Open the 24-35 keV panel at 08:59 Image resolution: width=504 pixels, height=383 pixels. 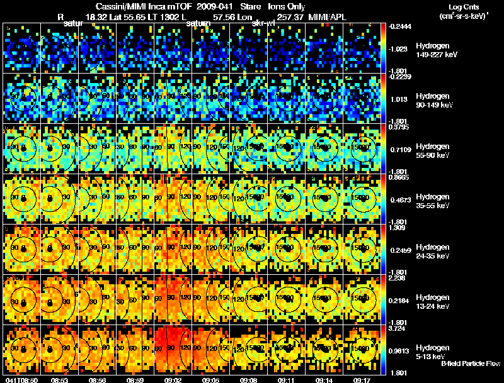point(135,250)
